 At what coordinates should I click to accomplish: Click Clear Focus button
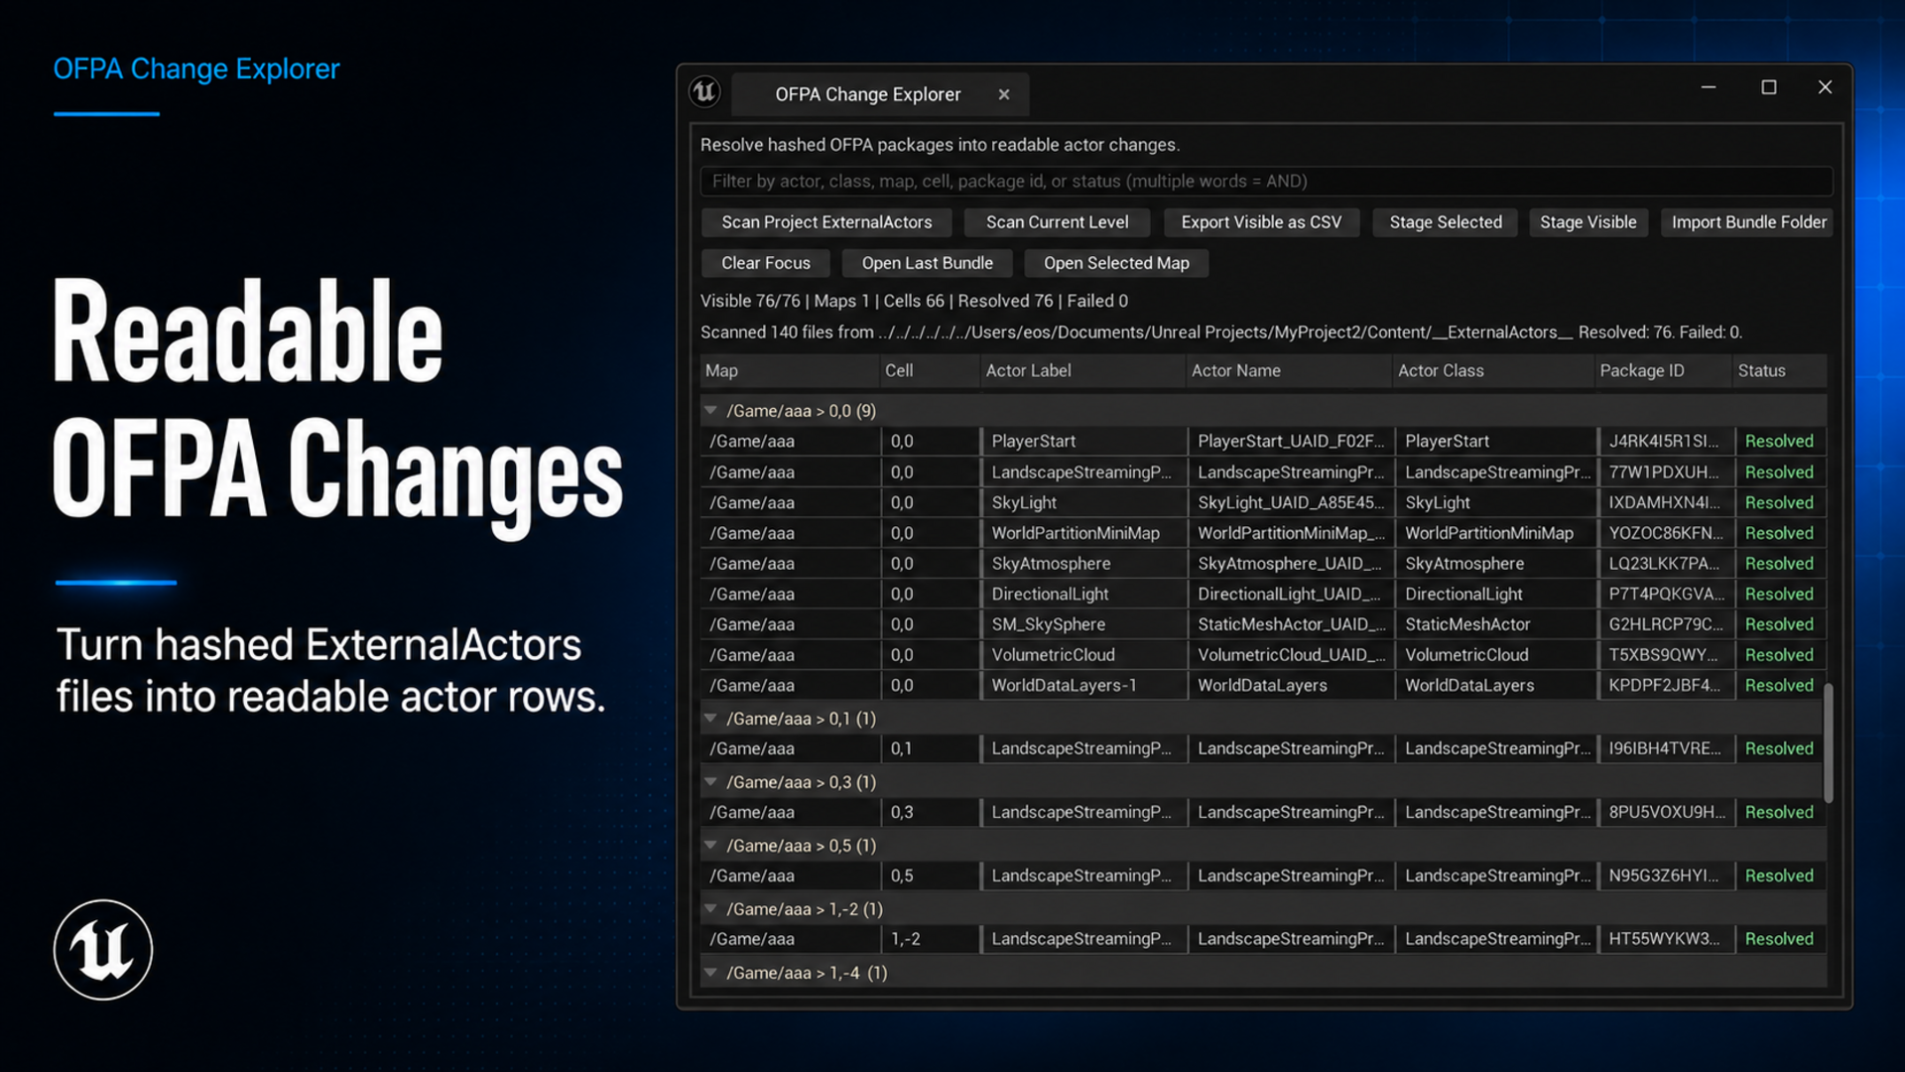coord(766,263)
